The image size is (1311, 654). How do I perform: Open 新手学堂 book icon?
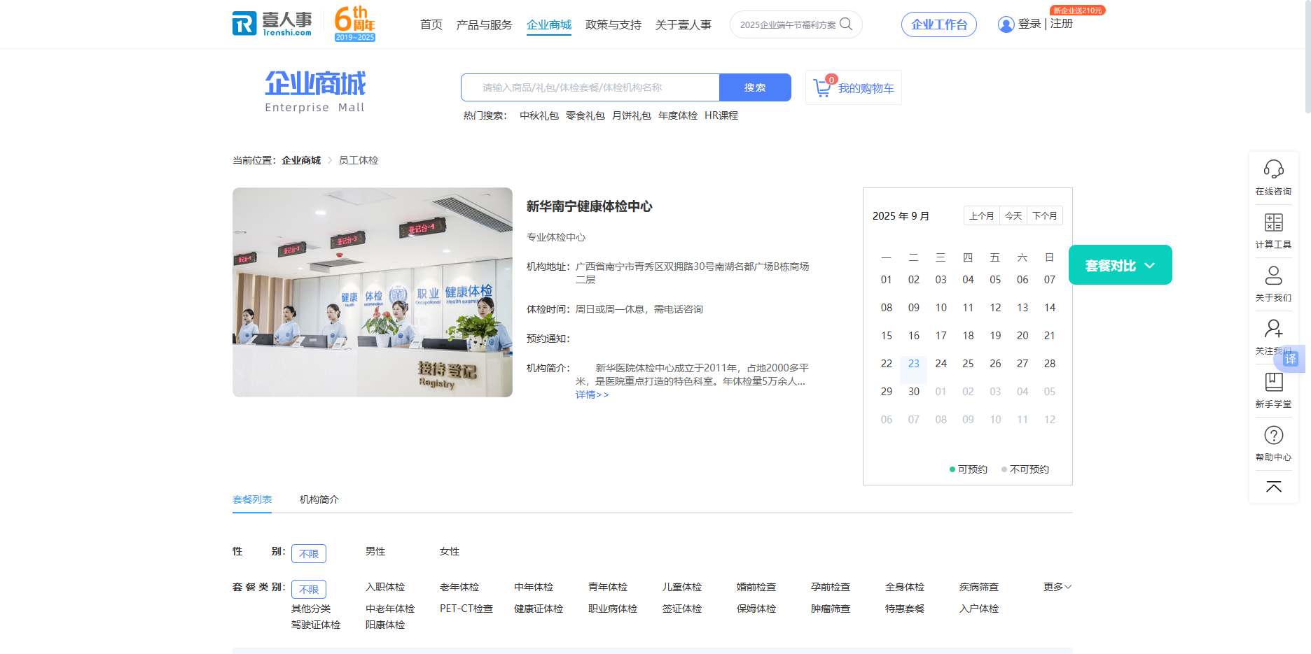(x=1273, y=382)
